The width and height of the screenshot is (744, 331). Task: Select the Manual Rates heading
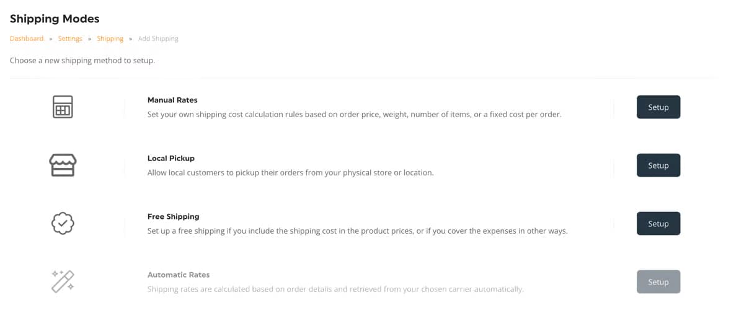(x=172, y=100)
